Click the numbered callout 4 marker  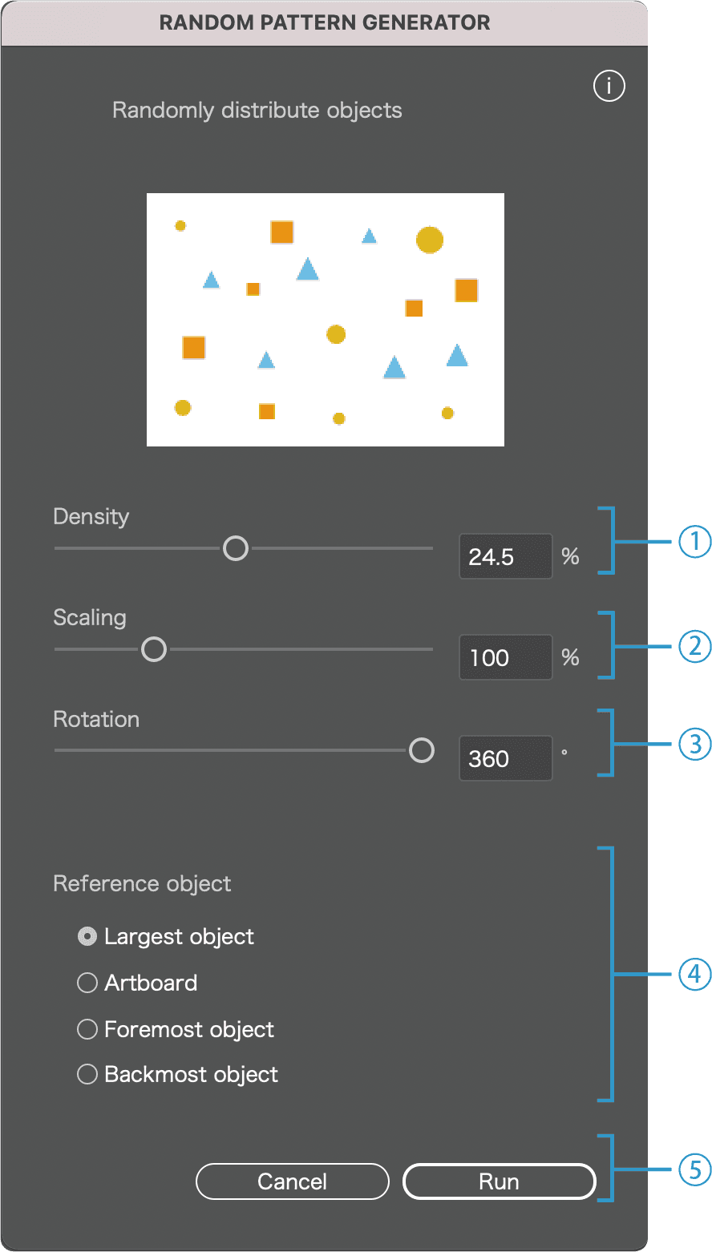click(694, 975)
